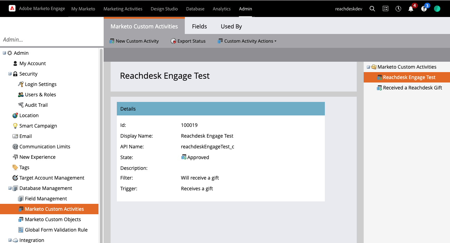Open the My Marketo menu
This screenshot has height=243, width=450.
pyautogui.click(x=83, y=9)
